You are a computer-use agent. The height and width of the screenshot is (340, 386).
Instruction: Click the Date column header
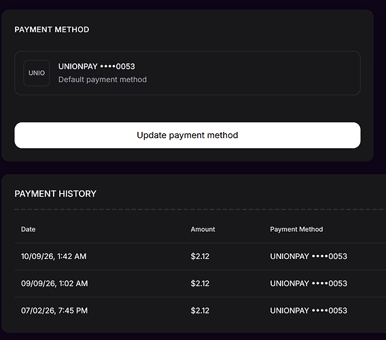click(x=29, y=229)
